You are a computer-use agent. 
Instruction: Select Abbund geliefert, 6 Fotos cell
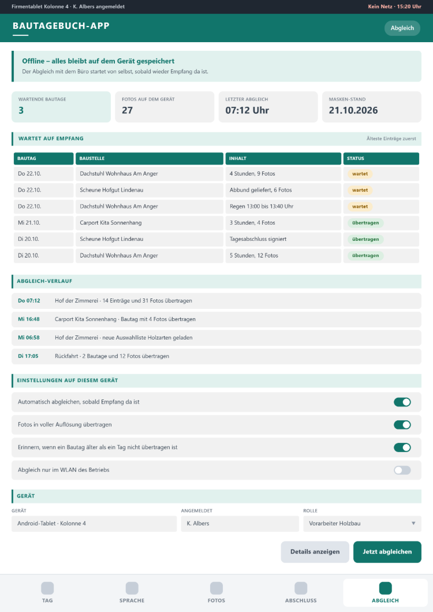tap(283, 190)
